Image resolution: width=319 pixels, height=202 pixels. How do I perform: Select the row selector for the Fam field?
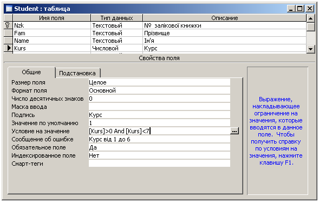click(x=8, y=33)
